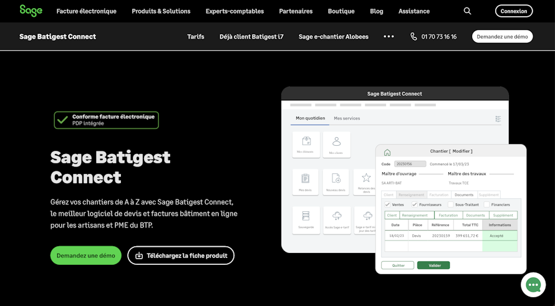Open the Partenaires menu
555x306 pixels.
296,11
